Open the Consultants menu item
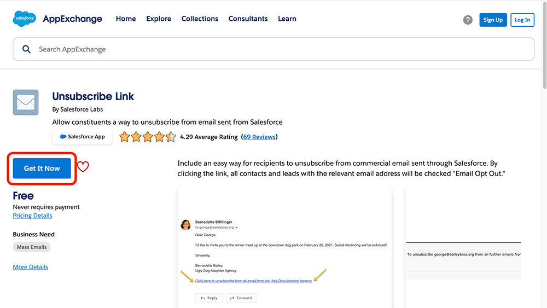This screenshot has width=547, height=308. tap(248, 19)
